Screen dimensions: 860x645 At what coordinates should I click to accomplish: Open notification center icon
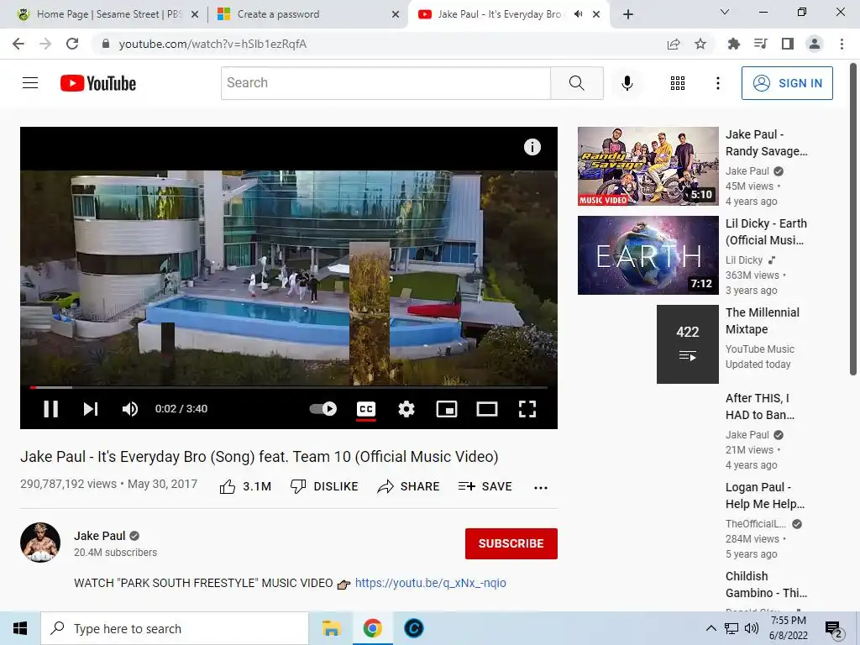pyautogui.click(x=834, y=629)
